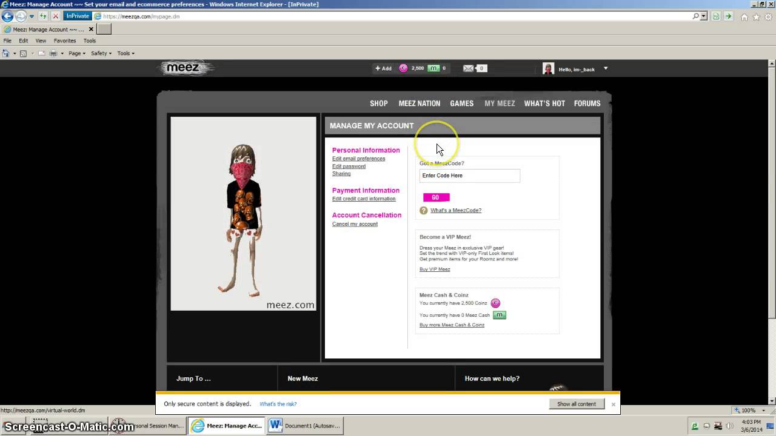
Task: Click the pink Coinz icon in header
Action: (x=403, y=68)
